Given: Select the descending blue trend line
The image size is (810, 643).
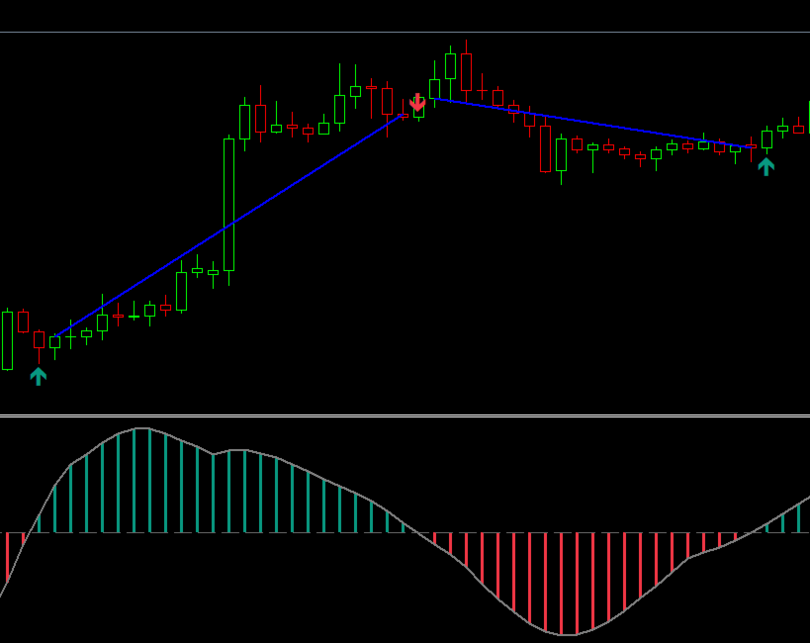Looking at the screenshot, I should (x=594, y=123).
